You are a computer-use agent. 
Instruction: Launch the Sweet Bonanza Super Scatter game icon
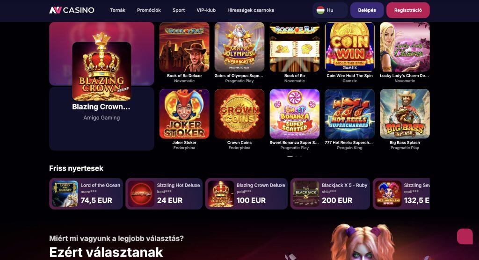(x=295, y=114)
